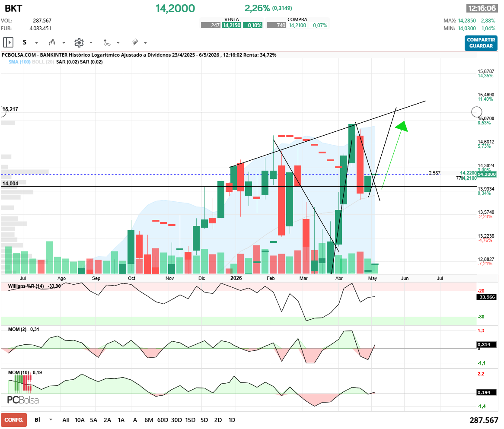
Task: Select the pencil drawing tool icon
Action: [x=135, y=42]
